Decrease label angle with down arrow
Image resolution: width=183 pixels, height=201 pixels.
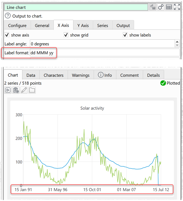(x=177, y=45)
